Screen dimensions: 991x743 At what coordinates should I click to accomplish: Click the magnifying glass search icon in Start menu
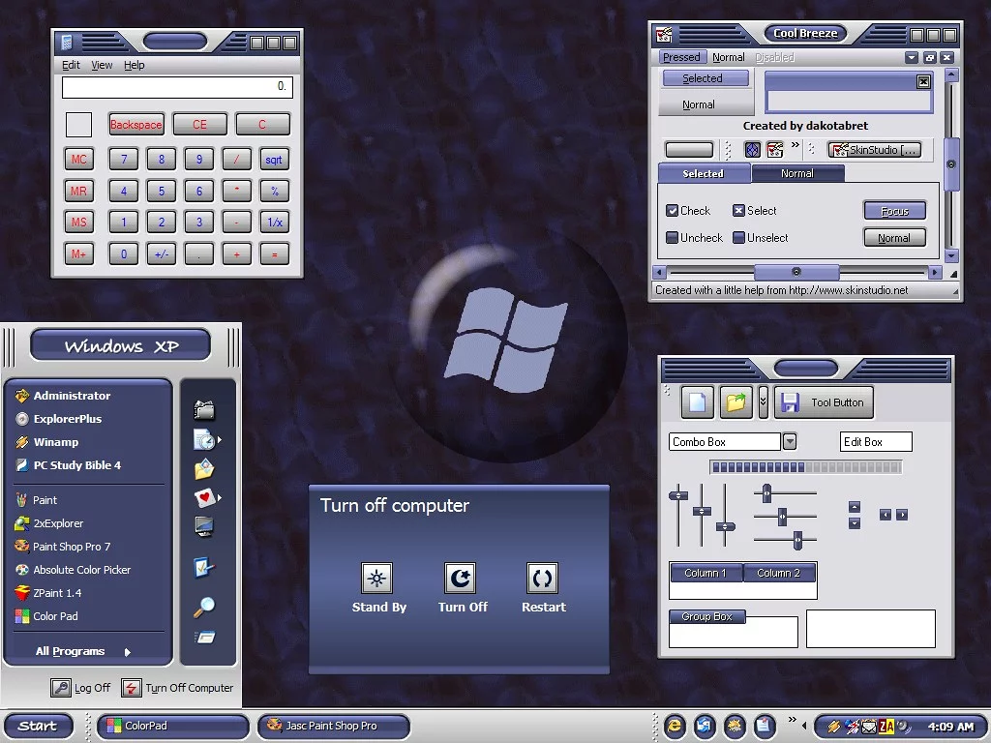pos(203,607)
